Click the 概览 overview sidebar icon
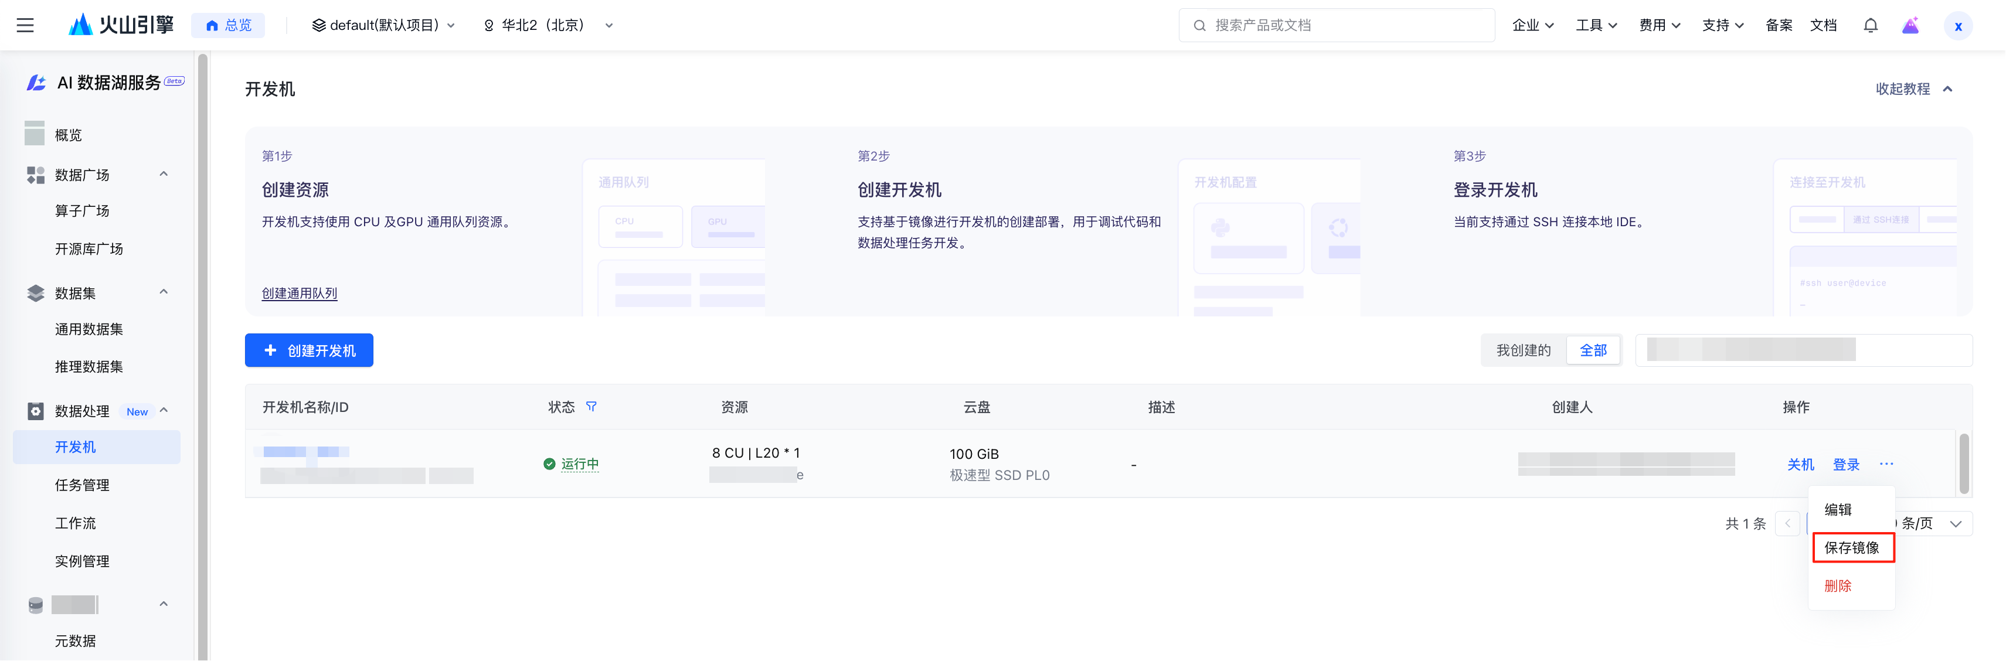The width and height of the screenshot is (2006, 661). pyautogui.click(x=35, y=134)
